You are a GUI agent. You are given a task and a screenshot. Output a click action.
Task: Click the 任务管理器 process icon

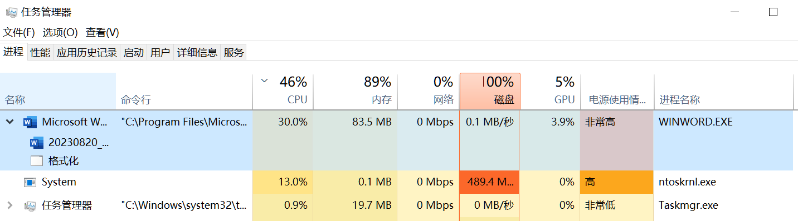coord(30,205)
